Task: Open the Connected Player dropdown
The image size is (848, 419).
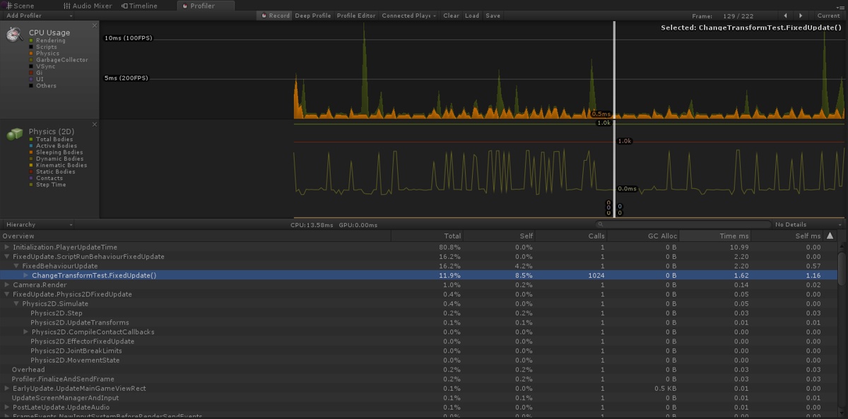Action: [x=409, y=16]
